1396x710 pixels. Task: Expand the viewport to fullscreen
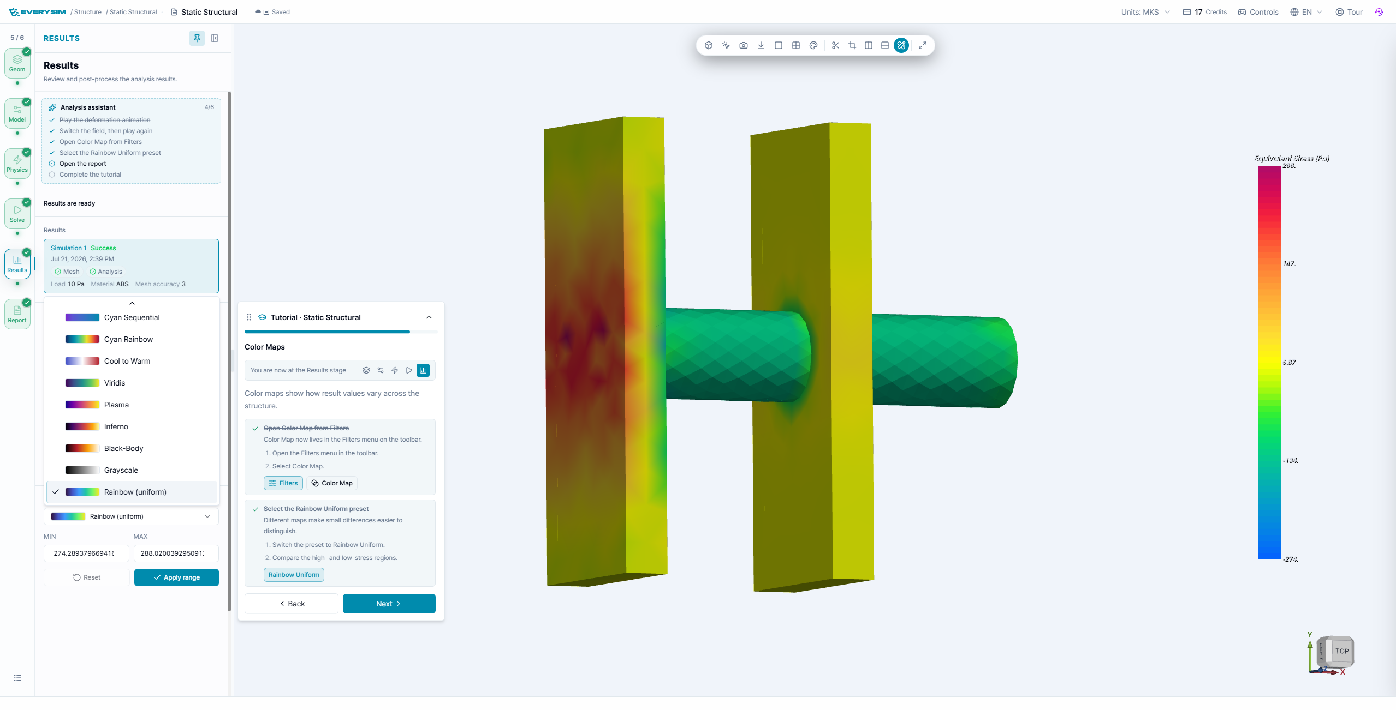(x=923, y=45)
